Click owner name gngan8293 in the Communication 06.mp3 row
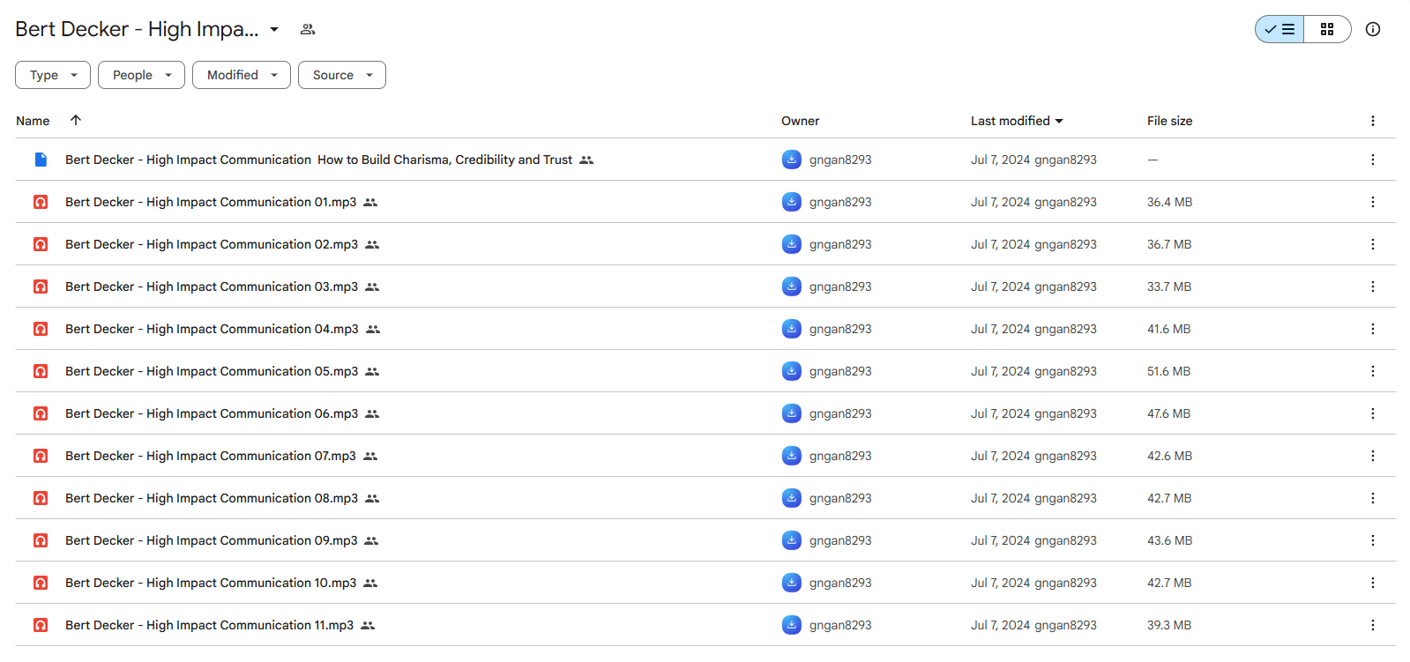 point(840,413)
